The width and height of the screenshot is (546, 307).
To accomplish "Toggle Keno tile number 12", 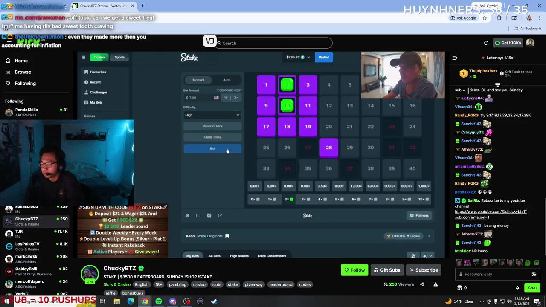I will click(x=329, y=106).
